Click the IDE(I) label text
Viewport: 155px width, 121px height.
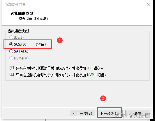pyautogui.click(x=19, y=37)
